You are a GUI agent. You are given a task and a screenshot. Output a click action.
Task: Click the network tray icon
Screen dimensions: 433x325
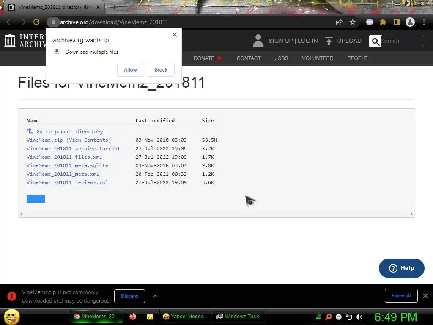click(349, 317)
